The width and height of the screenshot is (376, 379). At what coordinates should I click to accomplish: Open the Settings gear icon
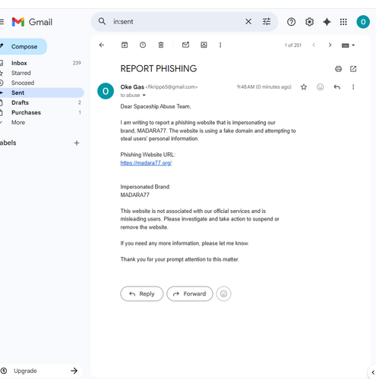coord(309,22)
